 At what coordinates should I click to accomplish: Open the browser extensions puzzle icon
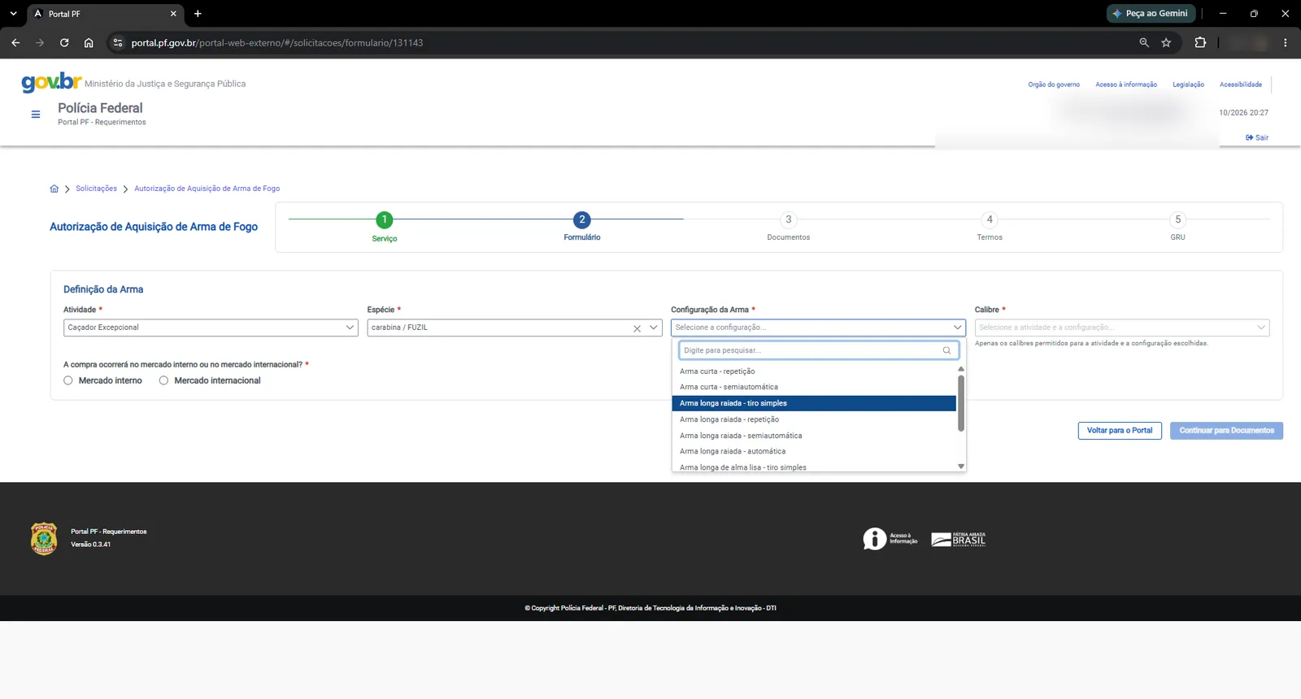click(x=1200, y=42)
